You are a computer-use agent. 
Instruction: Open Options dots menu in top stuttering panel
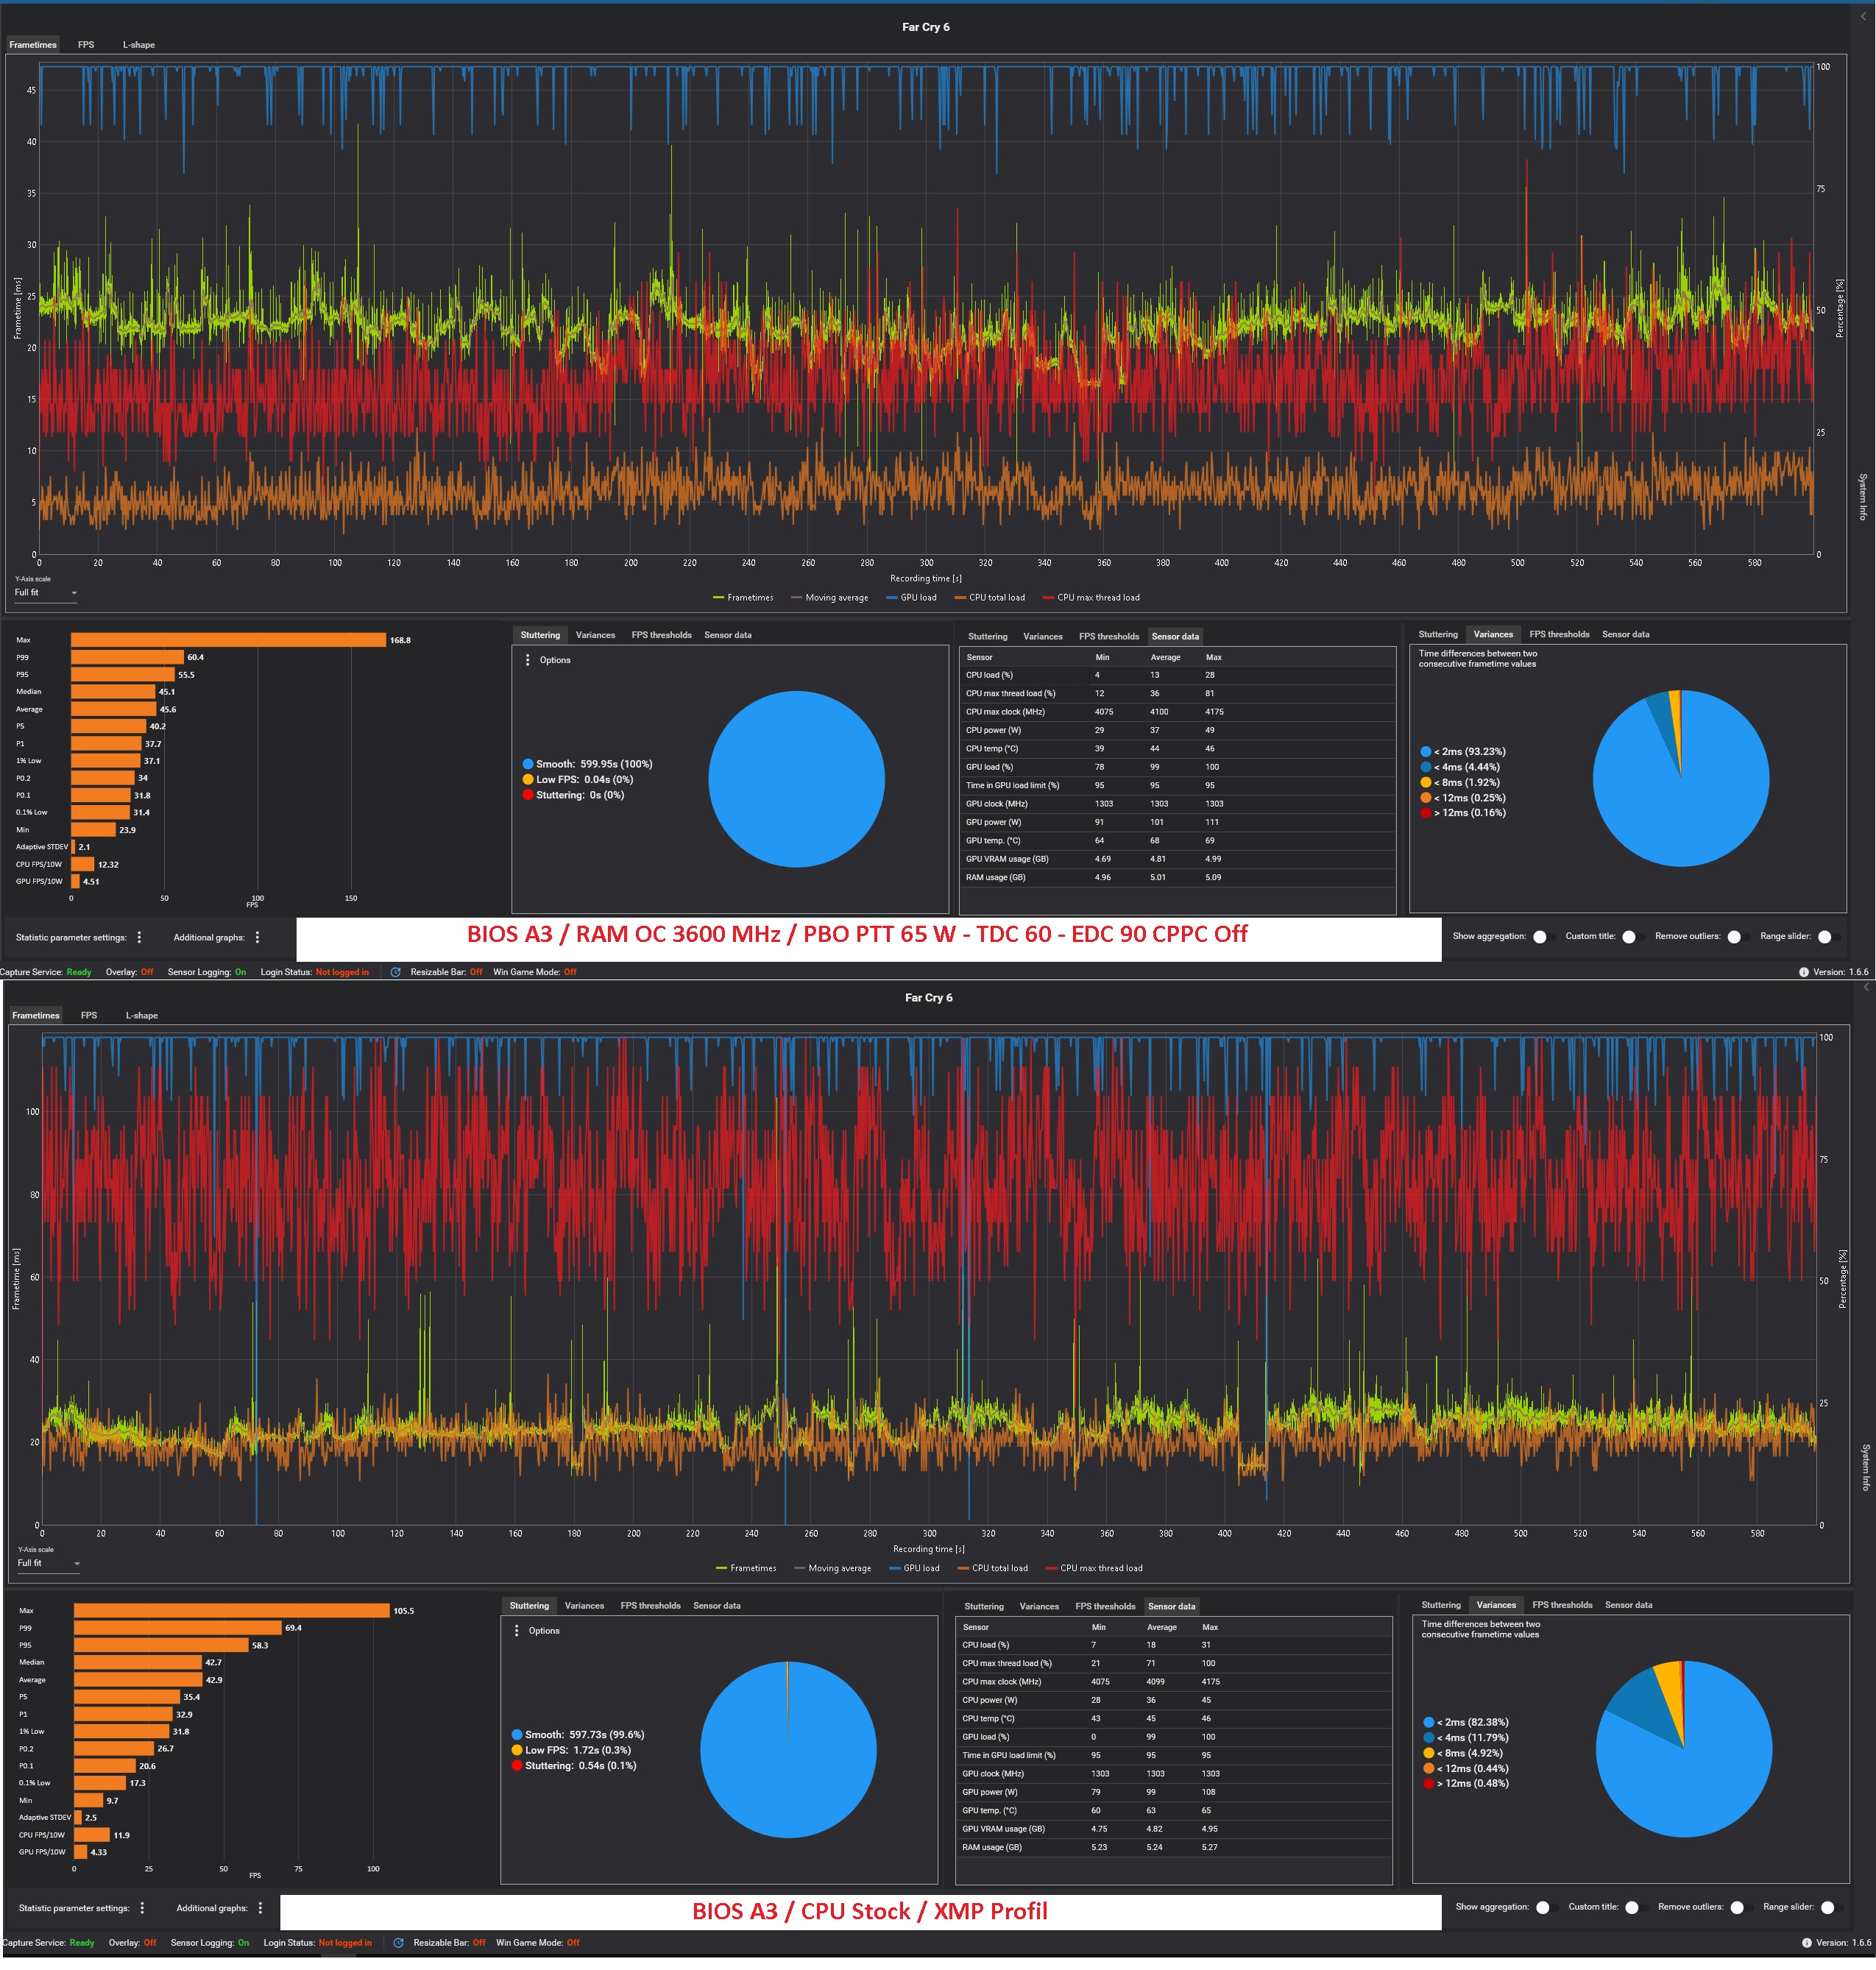(x=528, y=660)
